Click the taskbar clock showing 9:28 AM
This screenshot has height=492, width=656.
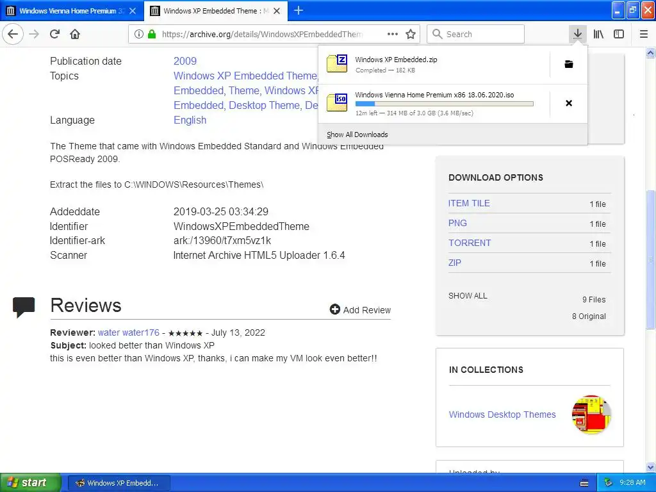pos(632,482)
